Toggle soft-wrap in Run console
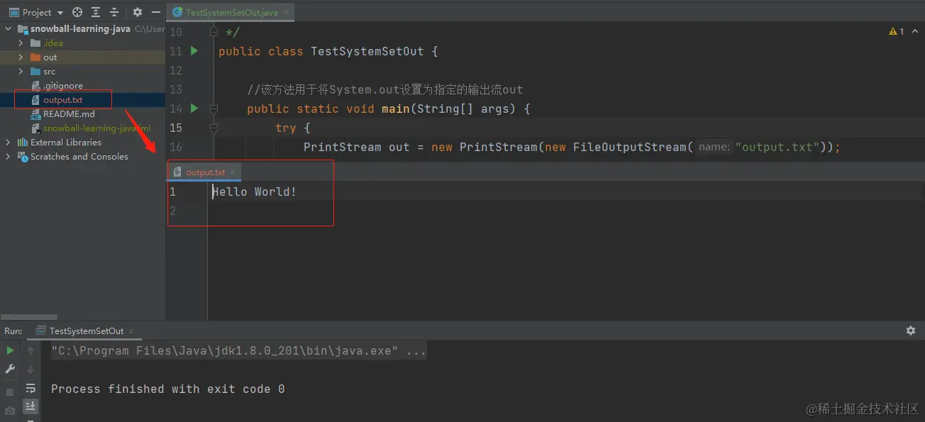This screenshot has height=422, width=925. [31, 389]
